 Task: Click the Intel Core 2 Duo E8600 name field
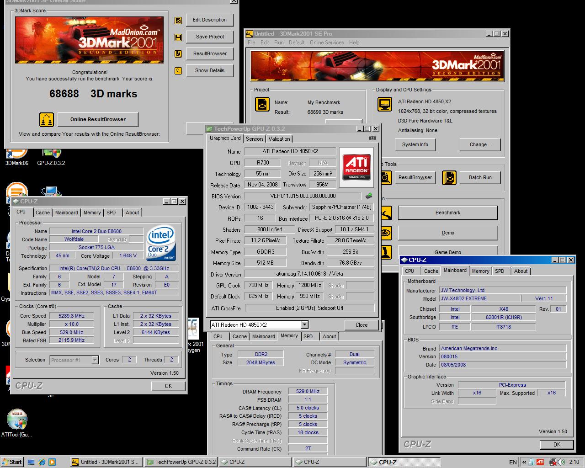[96, 232]
